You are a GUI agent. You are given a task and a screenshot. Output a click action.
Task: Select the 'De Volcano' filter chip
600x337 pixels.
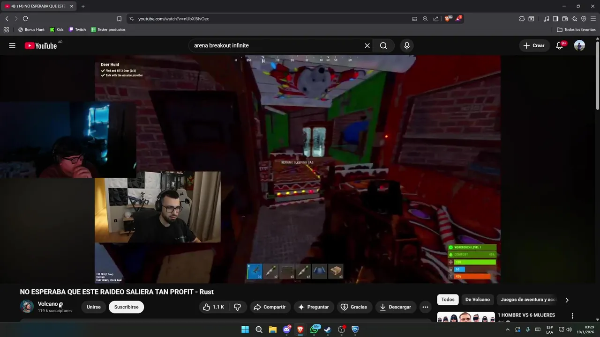477,300
